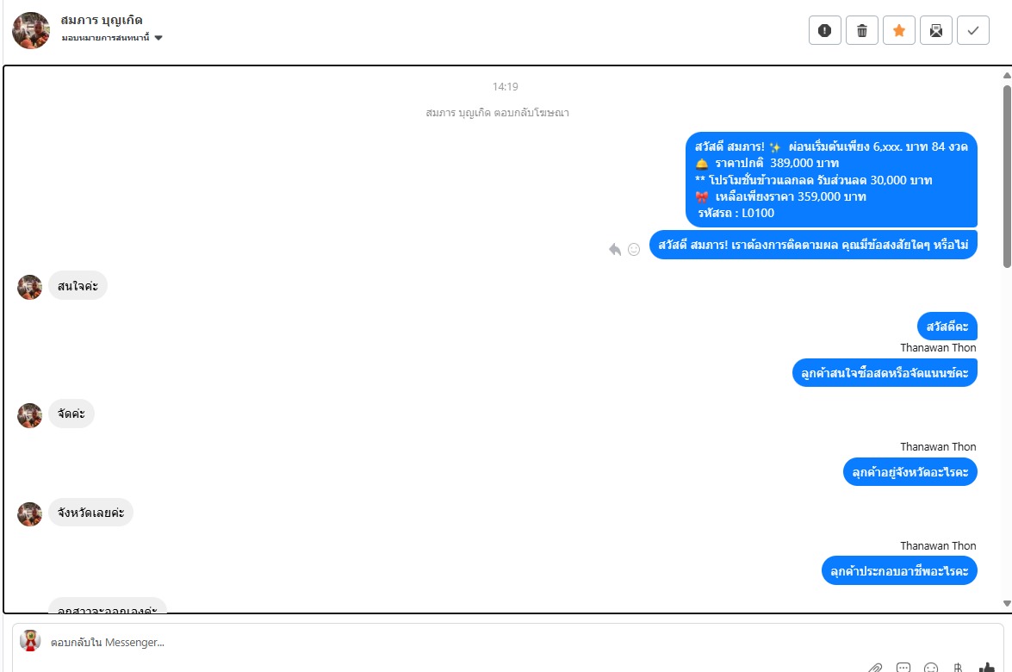Send a thumbs-up like
The height and width of the screenshot is (672, 1012).
coord(987,668)
